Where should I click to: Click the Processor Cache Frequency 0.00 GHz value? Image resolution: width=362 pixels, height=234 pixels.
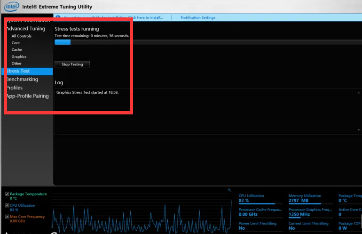(248, 214)
